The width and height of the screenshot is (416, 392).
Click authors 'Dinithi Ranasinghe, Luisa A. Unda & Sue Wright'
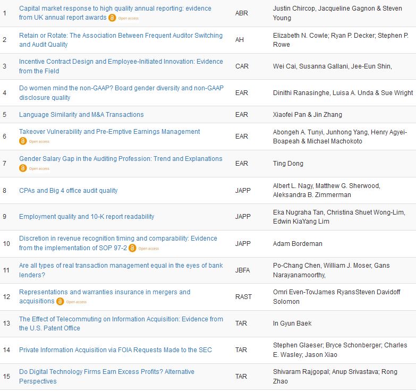click(x=343, y=93)
